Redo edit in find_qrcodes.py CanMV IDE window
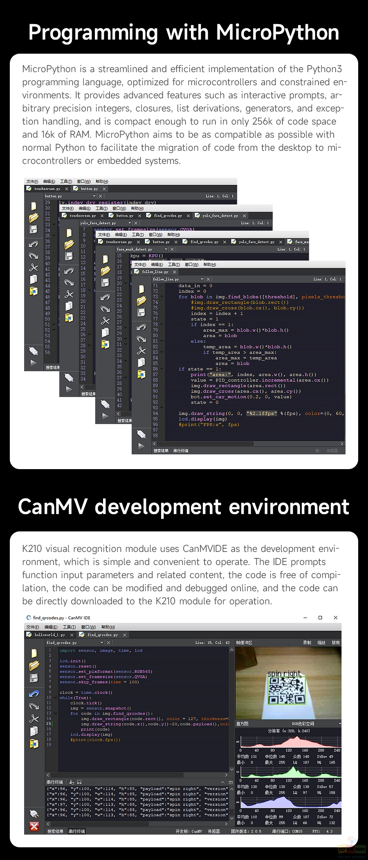368x860 pixels. 34,706
